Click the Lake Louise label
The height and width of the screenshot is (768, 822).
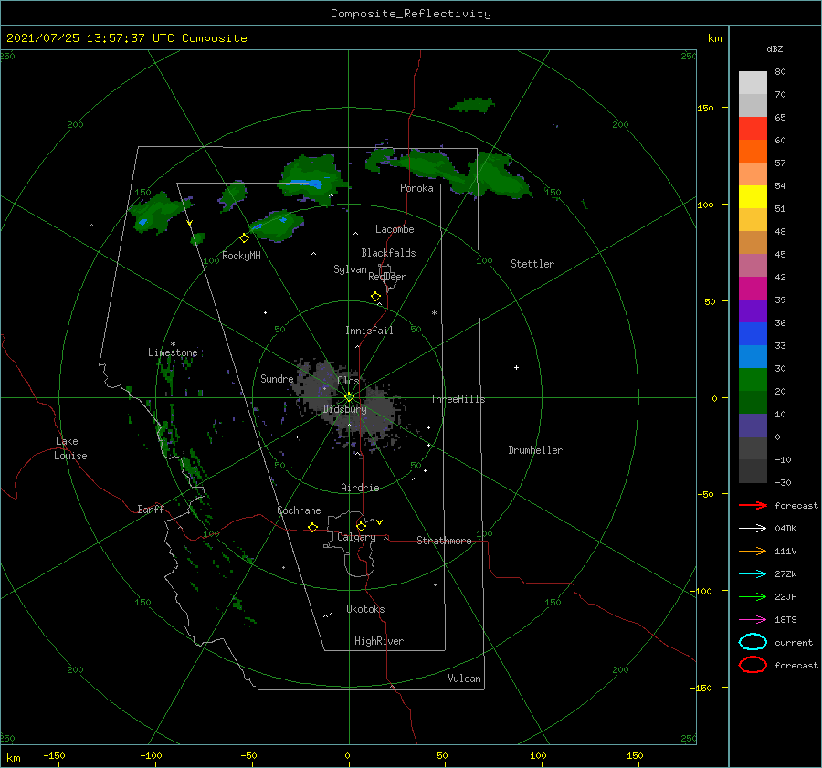click(70, 448)
